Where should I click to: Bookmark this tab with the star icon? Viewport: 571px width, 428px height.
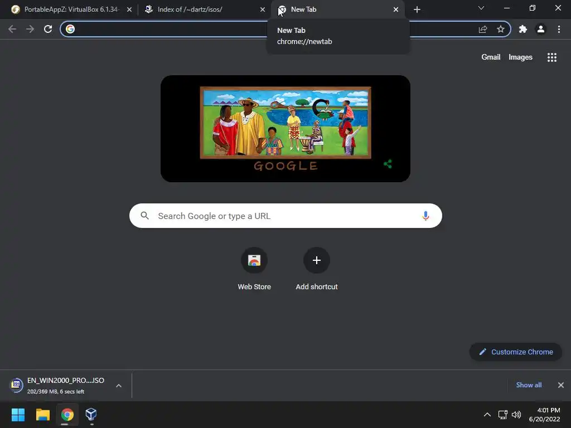coord(501,29)
